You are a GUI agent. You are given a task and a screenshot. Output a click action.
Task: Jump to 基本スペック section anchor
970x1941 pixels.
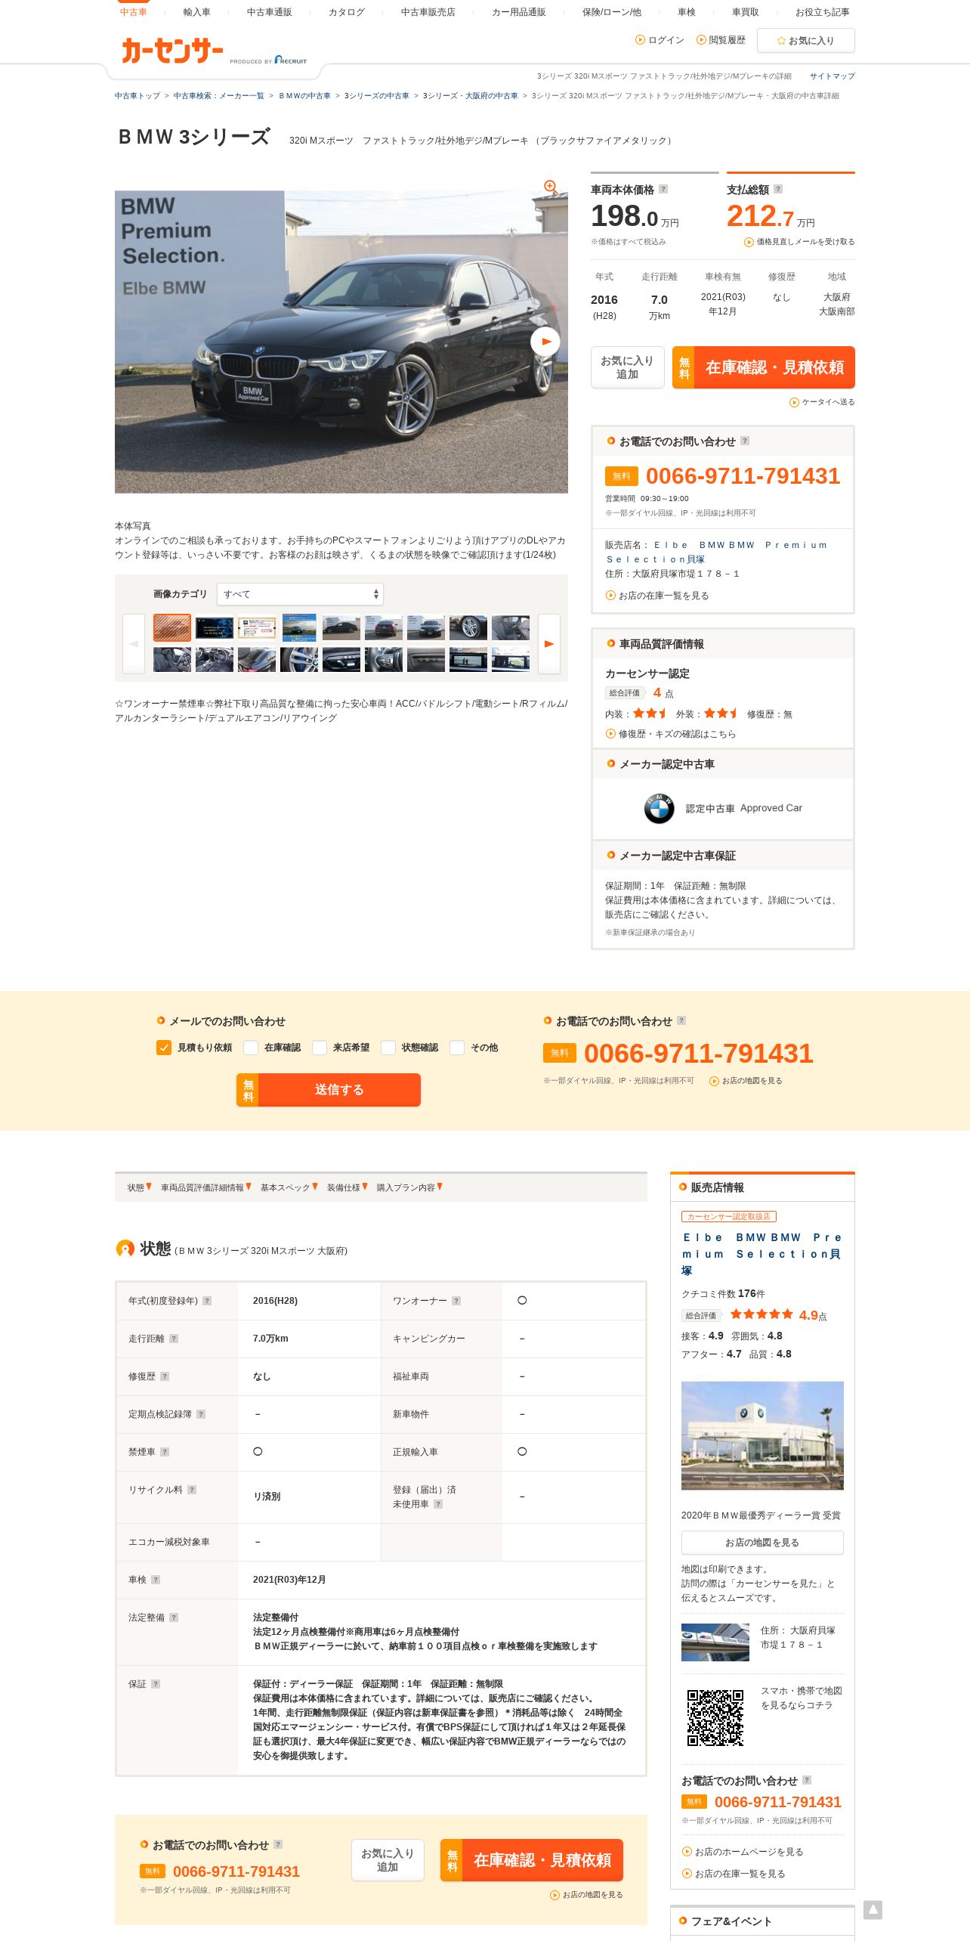289,1187
